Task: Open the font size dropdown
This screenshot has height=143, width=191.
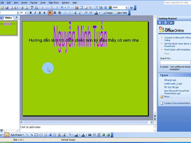Action: pos(26,13)
